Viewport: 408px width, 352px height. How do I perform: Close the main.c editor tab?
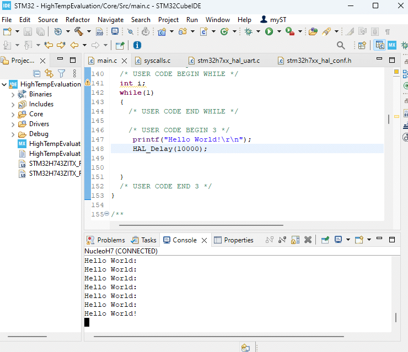(x=125, y=61)
